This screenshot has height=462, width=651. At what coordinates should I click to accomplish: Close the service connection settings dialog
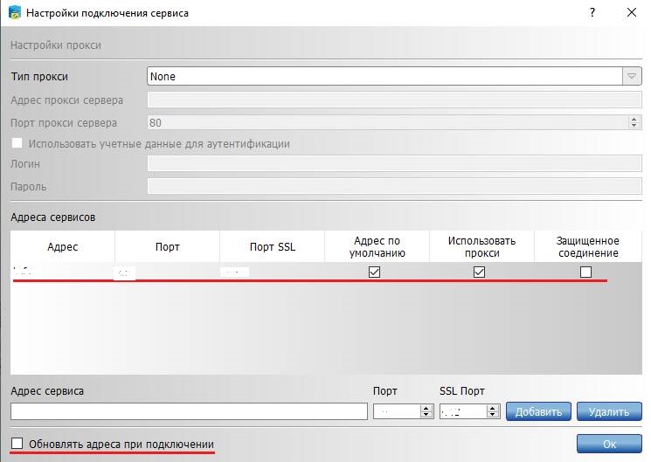[631, 13]
